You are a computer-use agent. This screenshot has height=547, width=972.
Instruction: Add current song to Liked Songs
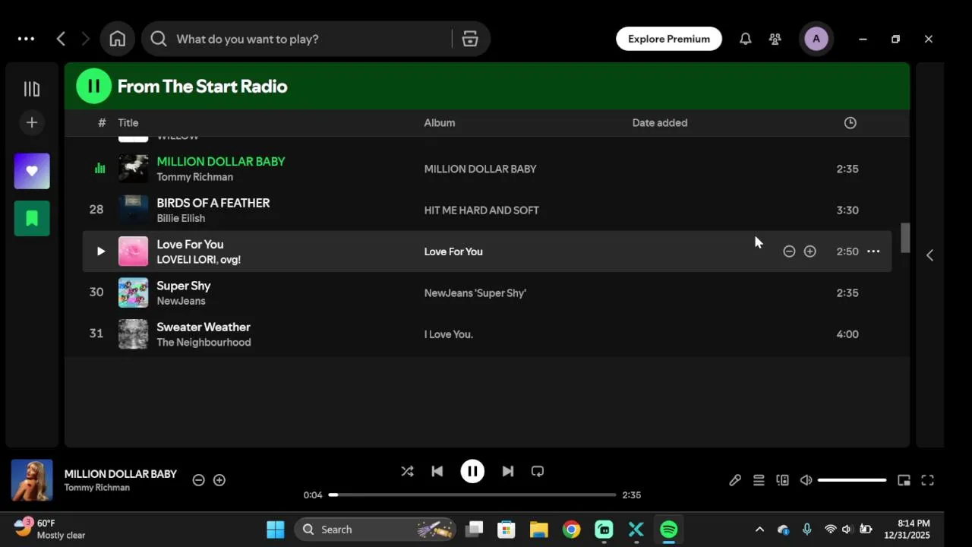click(x=219, y=480)
